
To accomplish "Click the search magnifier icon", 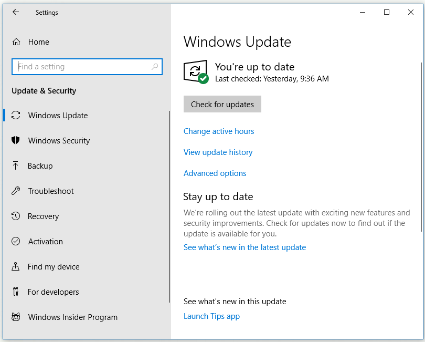I will click(x=155, y=67).
